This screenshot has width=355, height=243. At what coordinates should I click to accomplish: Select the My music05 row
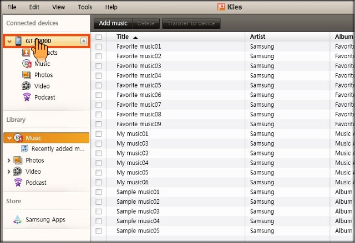click(222, 173)
